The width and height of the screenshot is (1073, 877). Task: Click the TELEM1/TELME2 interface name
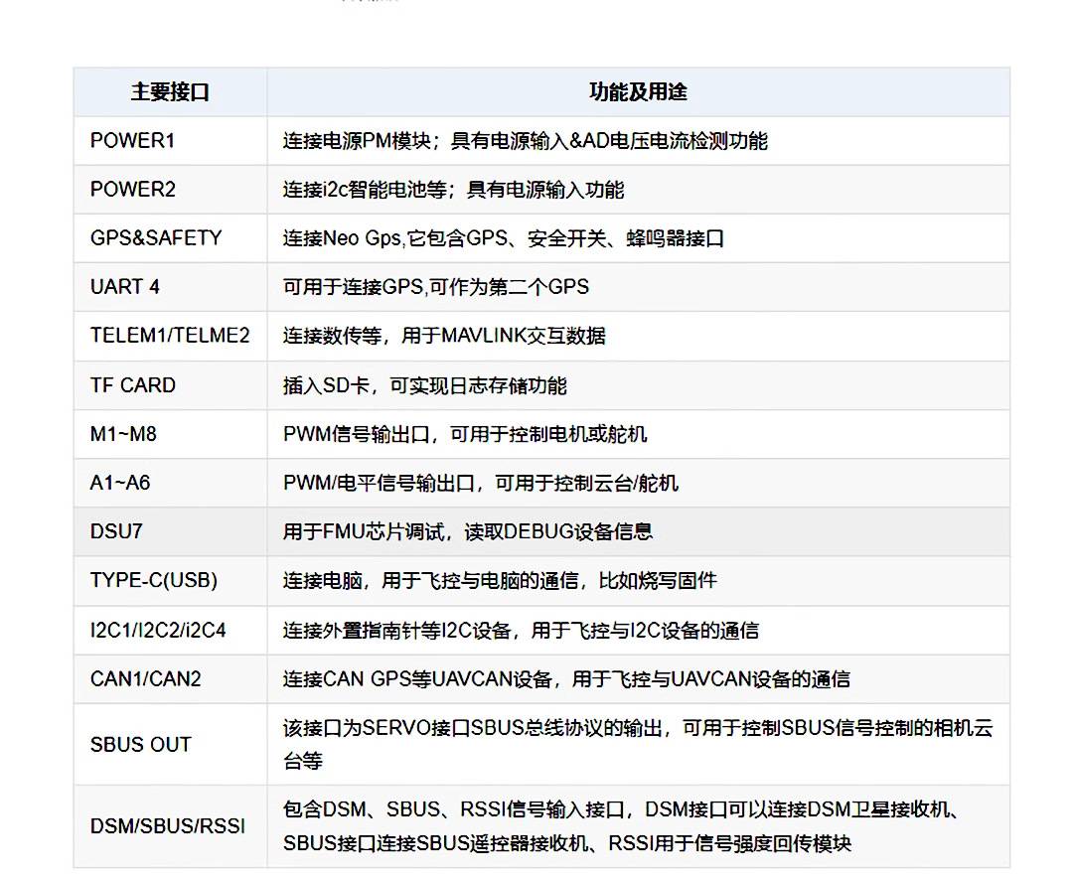tap(170, 336)
